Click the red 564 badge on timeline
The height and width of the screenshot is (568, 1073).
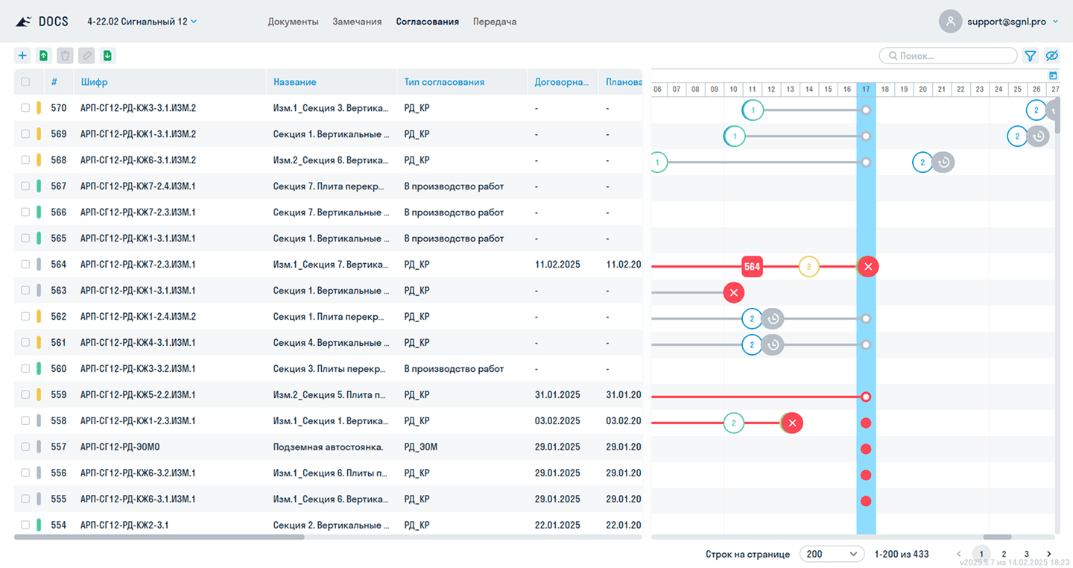[752, 266]
